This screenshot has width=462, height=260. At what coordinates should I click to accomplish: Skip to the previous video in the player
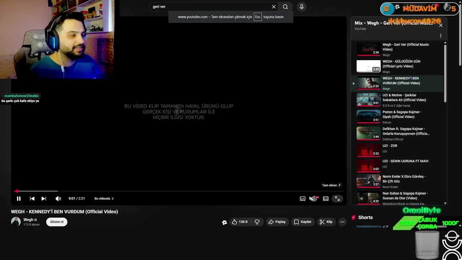click(x=32, y=199)
